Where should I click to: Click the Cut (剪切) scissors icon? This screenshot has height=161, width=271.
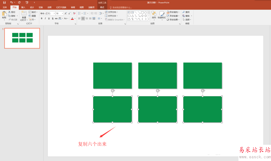click(10, 12)
